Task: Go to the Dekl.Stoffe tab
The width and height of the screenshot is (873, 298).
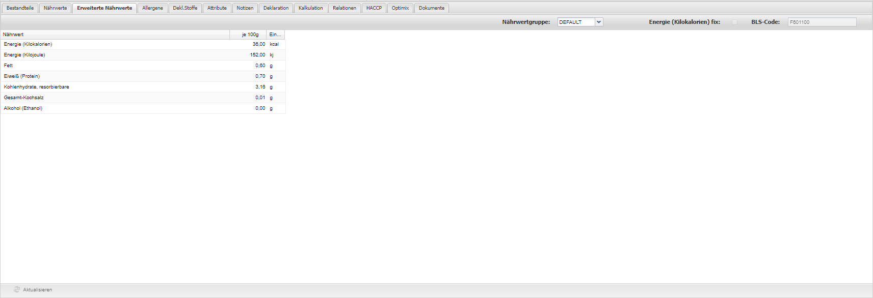Action: (185, 8)
